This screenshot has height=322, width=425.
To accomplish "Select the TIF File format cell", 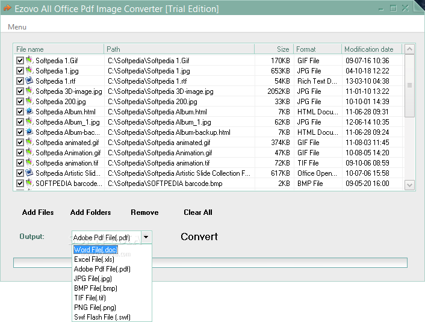I will pyautogui.click(x=308, y=163).
